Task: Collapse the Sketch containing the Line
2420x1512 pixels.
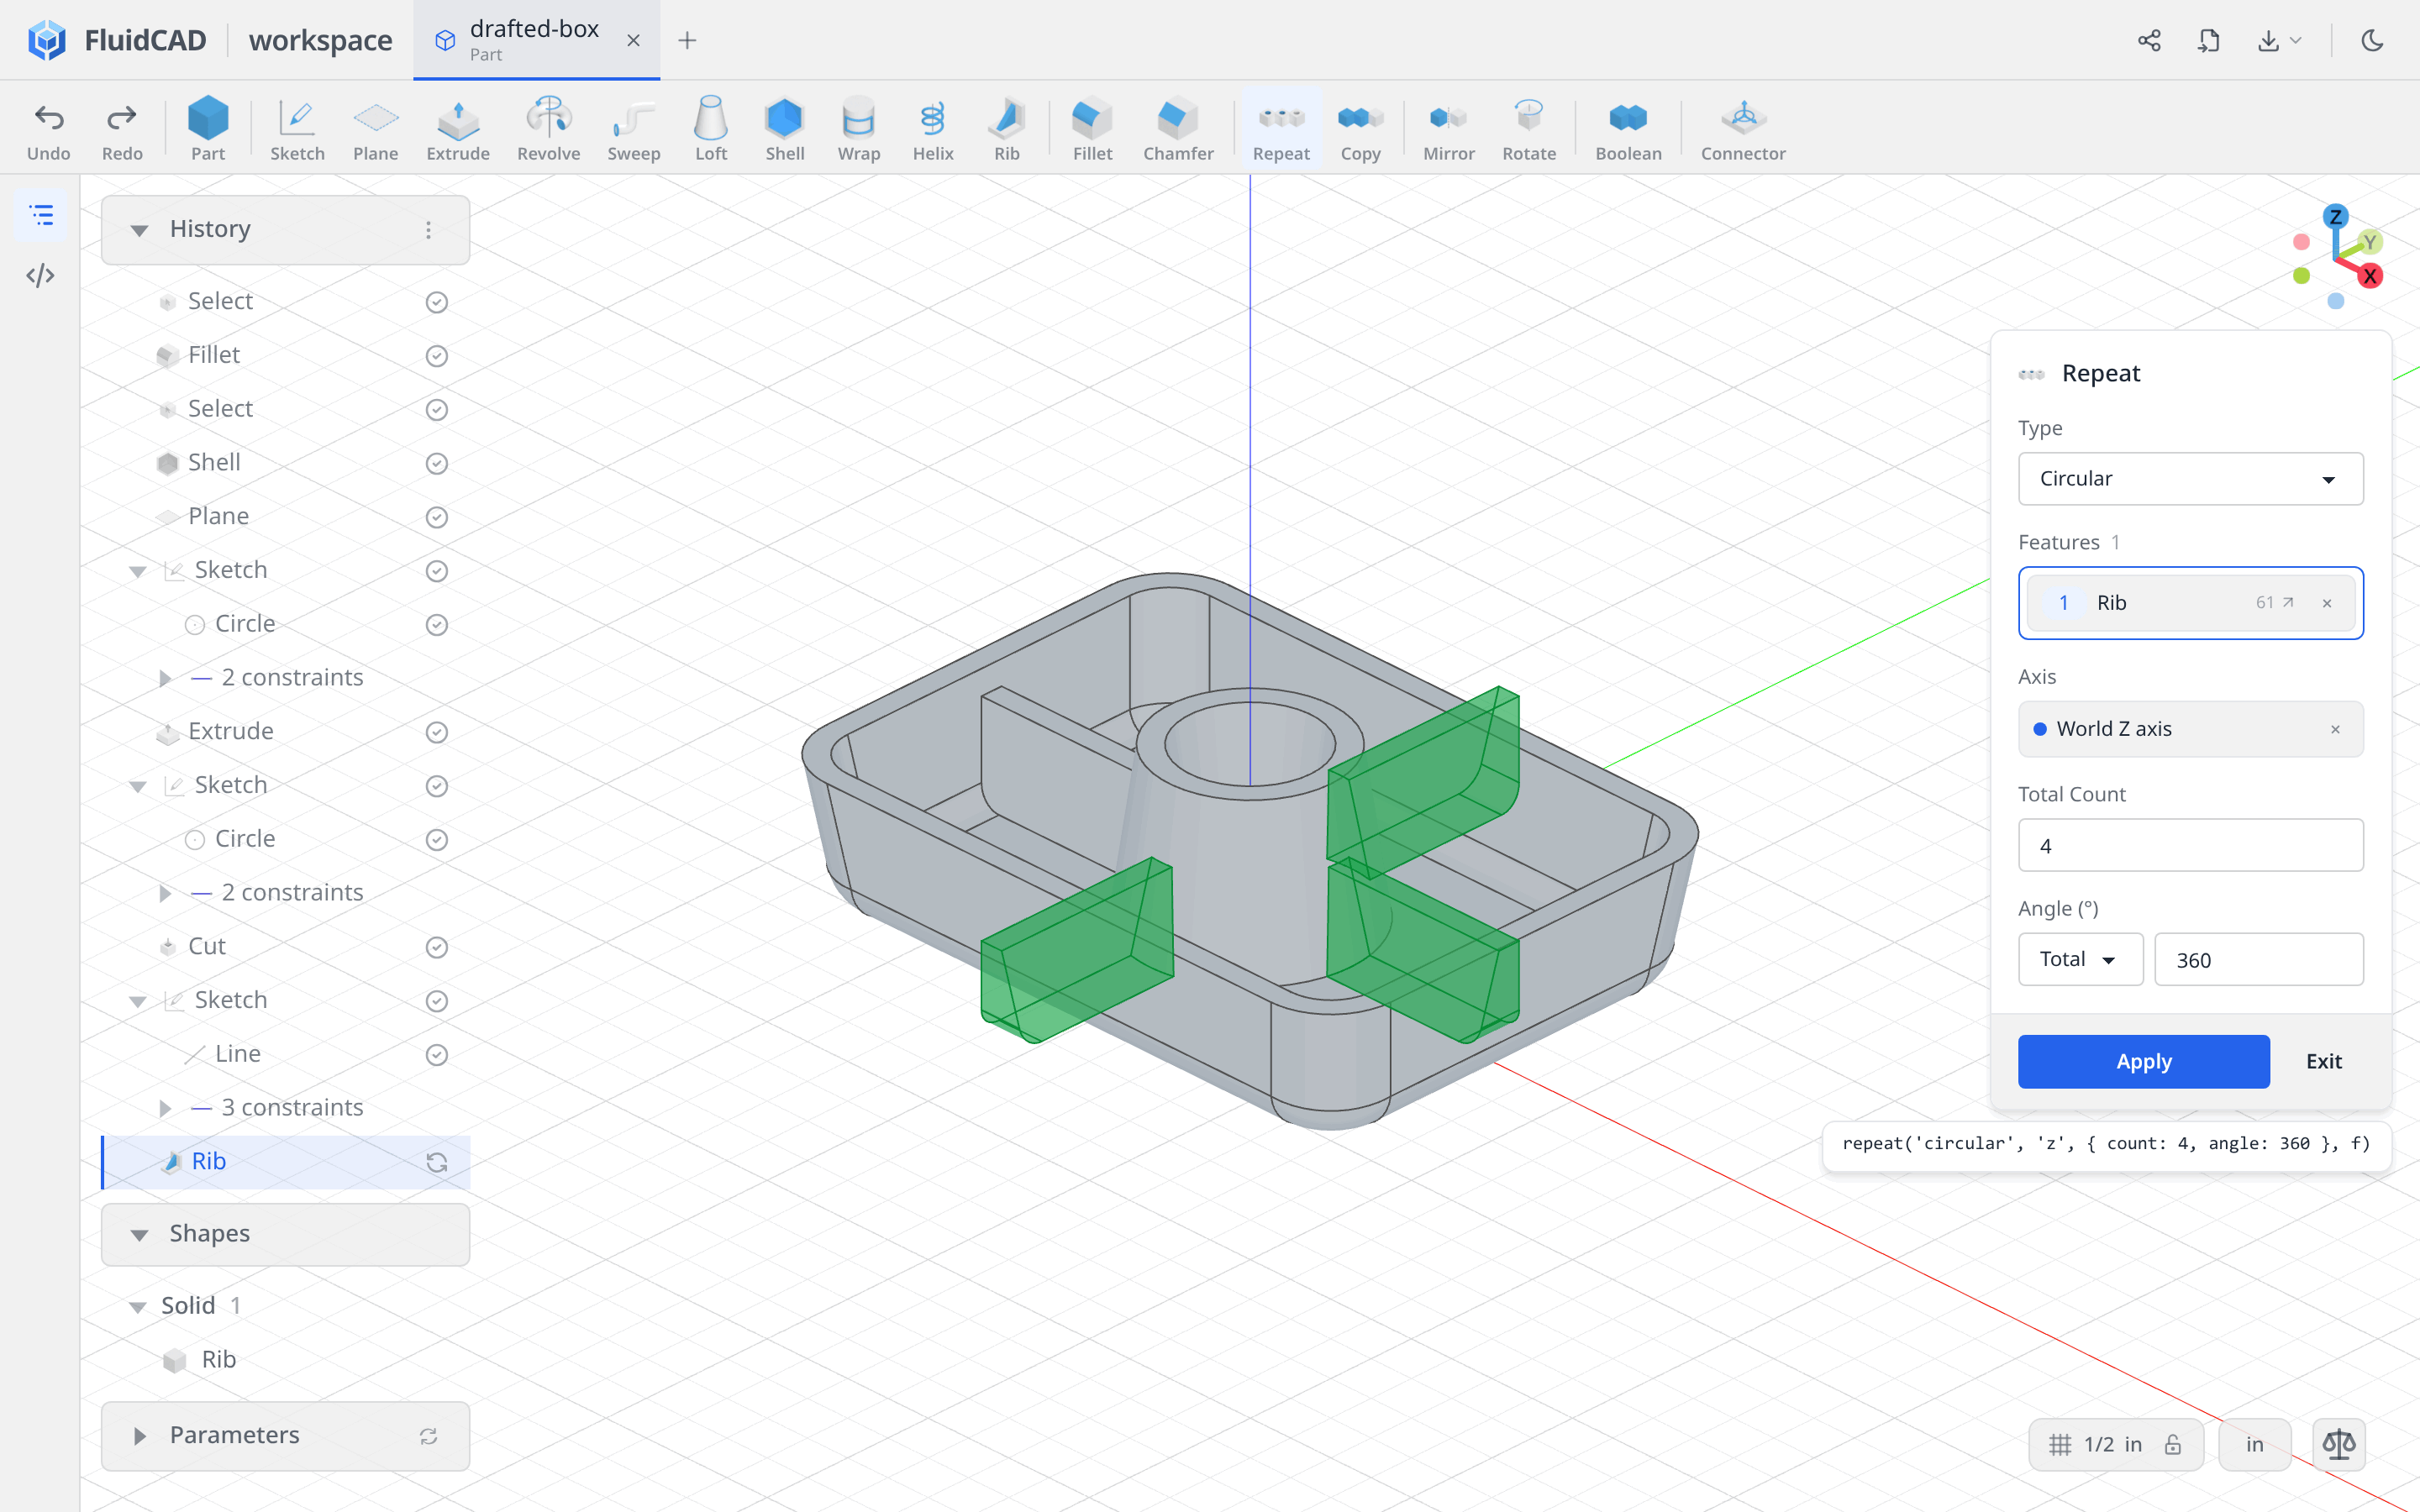Action: click(x=138, y=1001)
